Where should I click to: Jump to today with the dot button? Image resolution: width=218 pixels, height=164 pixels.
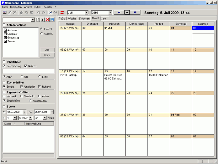point(127,13)
